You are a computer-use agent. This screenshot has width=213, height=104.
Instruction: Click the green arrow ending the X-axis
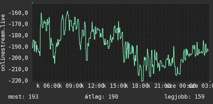(x=210, y=81)
